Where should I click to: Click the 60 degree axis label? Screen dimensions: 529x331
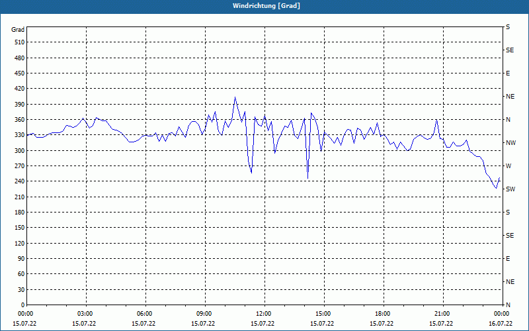tap(21, 274)
